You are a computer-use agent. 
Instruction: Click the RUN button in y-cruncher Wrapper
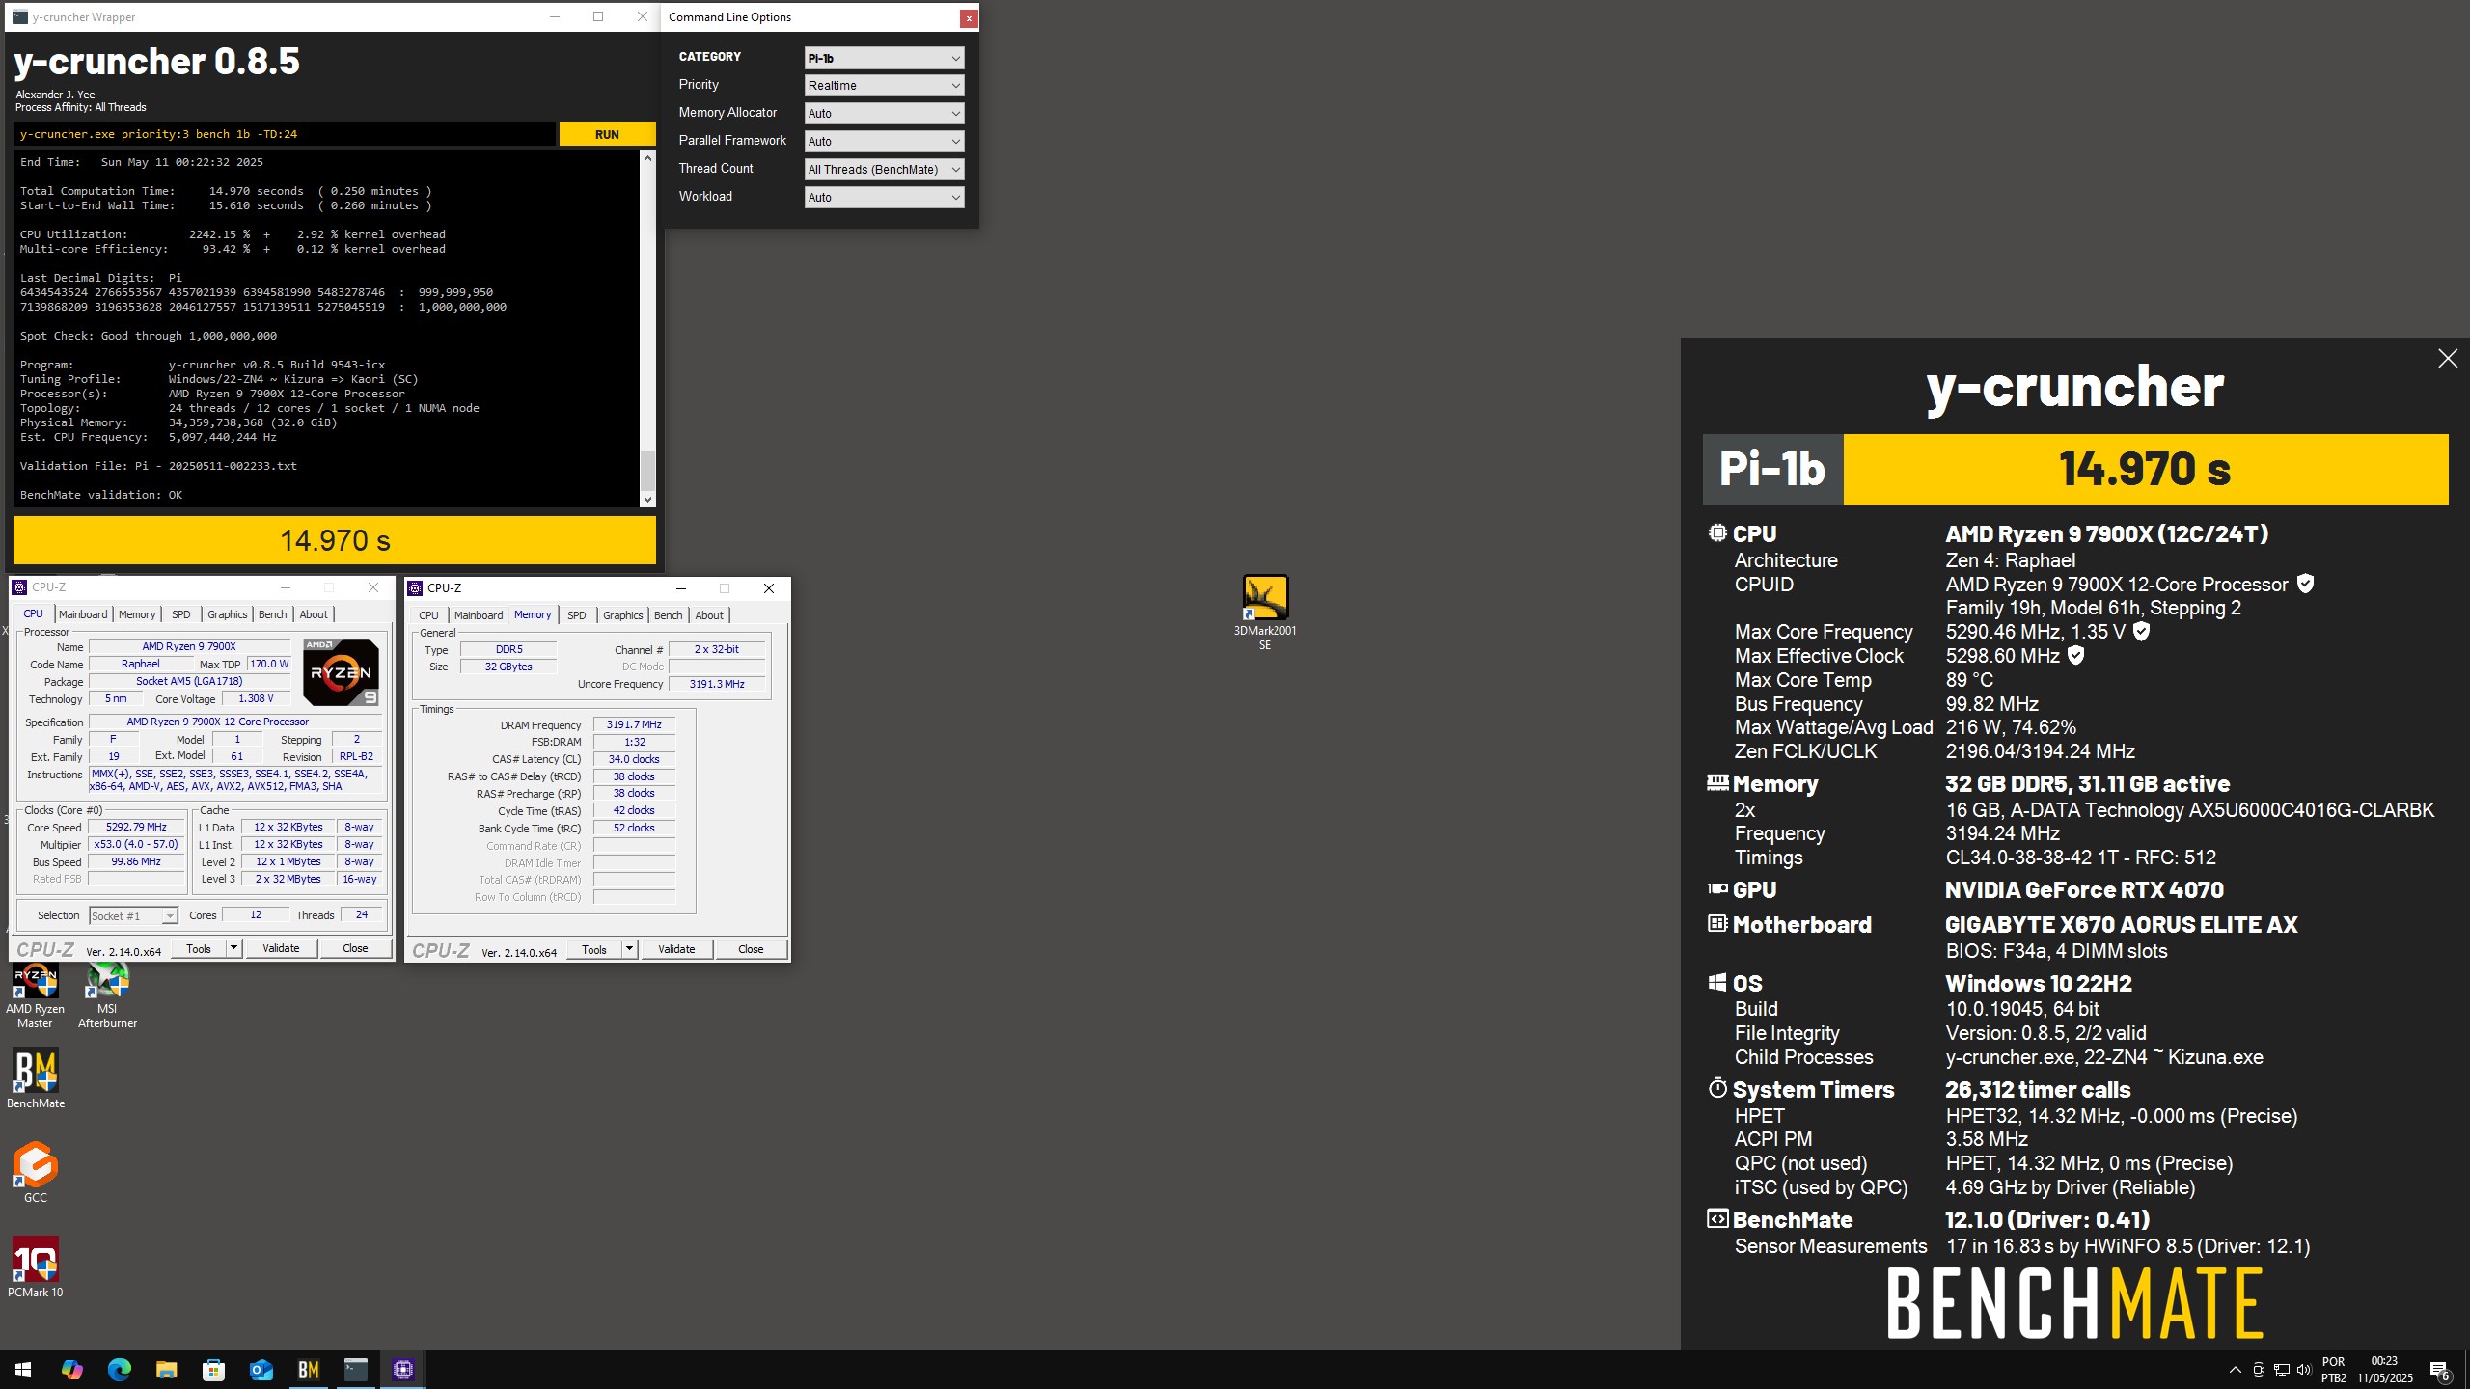607,134
